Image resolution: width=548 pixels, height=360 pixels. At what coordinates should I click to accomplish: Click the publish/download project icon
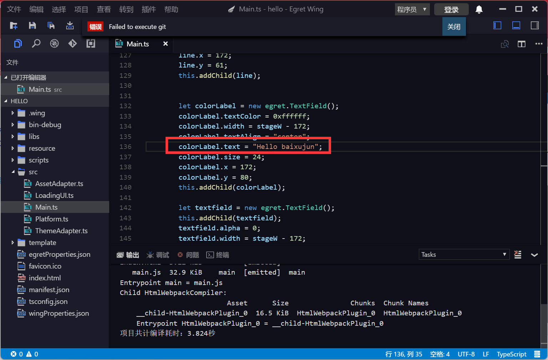point(70,25)
